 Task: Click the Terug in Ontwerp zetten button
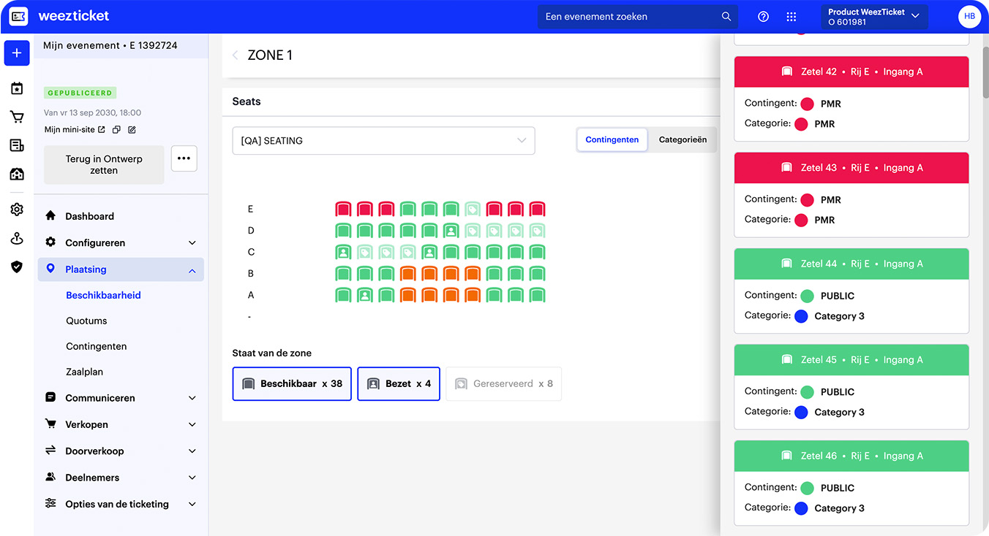103,164
